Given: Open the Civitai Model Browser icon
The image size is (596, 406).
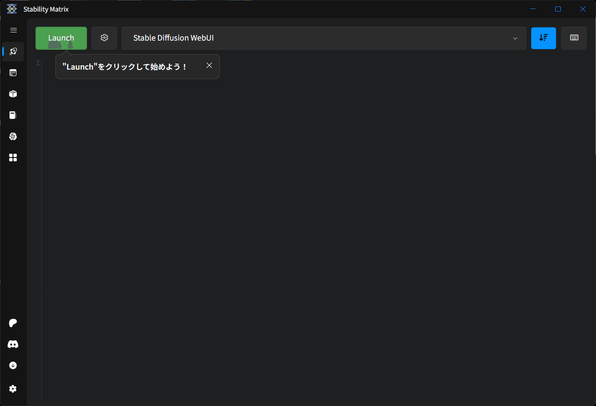Looking at the screenshot, I should pyautogui.click(x=13, y=136).
